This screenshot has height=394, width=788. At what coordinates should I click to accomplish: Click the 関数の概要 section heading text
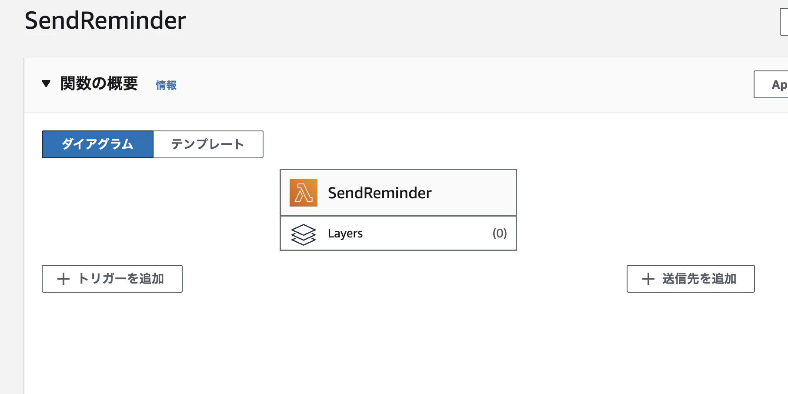coord(99,83)
